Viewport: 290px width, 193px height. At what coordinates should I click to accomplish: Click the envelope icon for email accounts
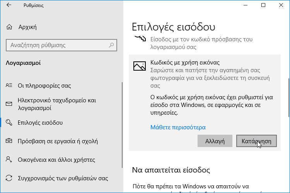[x=9, y=104]
